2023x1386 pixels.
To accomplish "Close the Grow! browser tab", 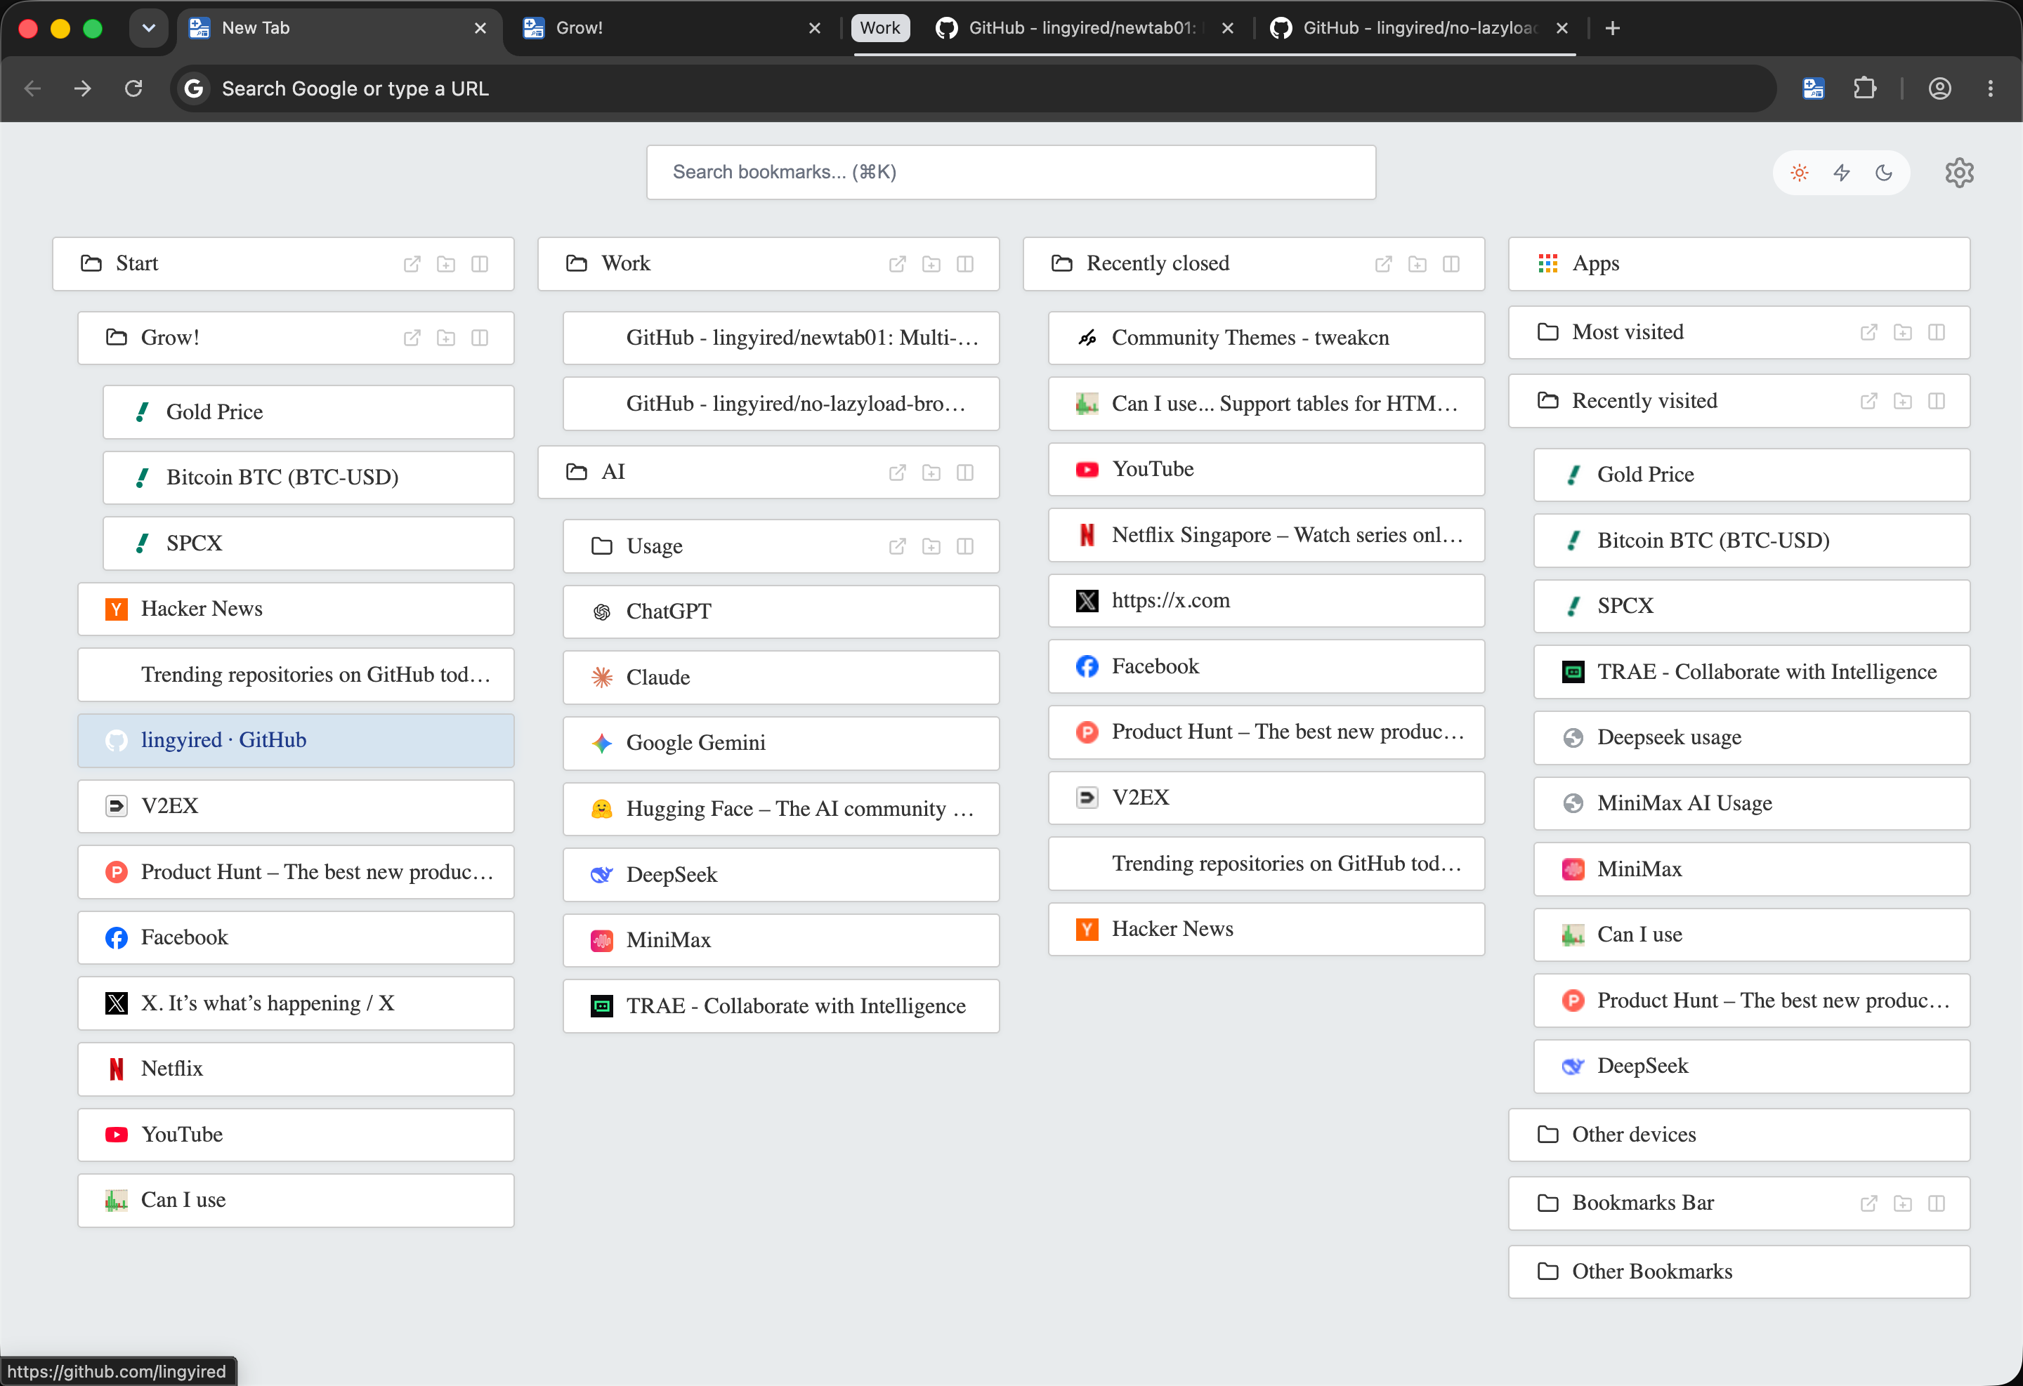I will pos(815,28).
